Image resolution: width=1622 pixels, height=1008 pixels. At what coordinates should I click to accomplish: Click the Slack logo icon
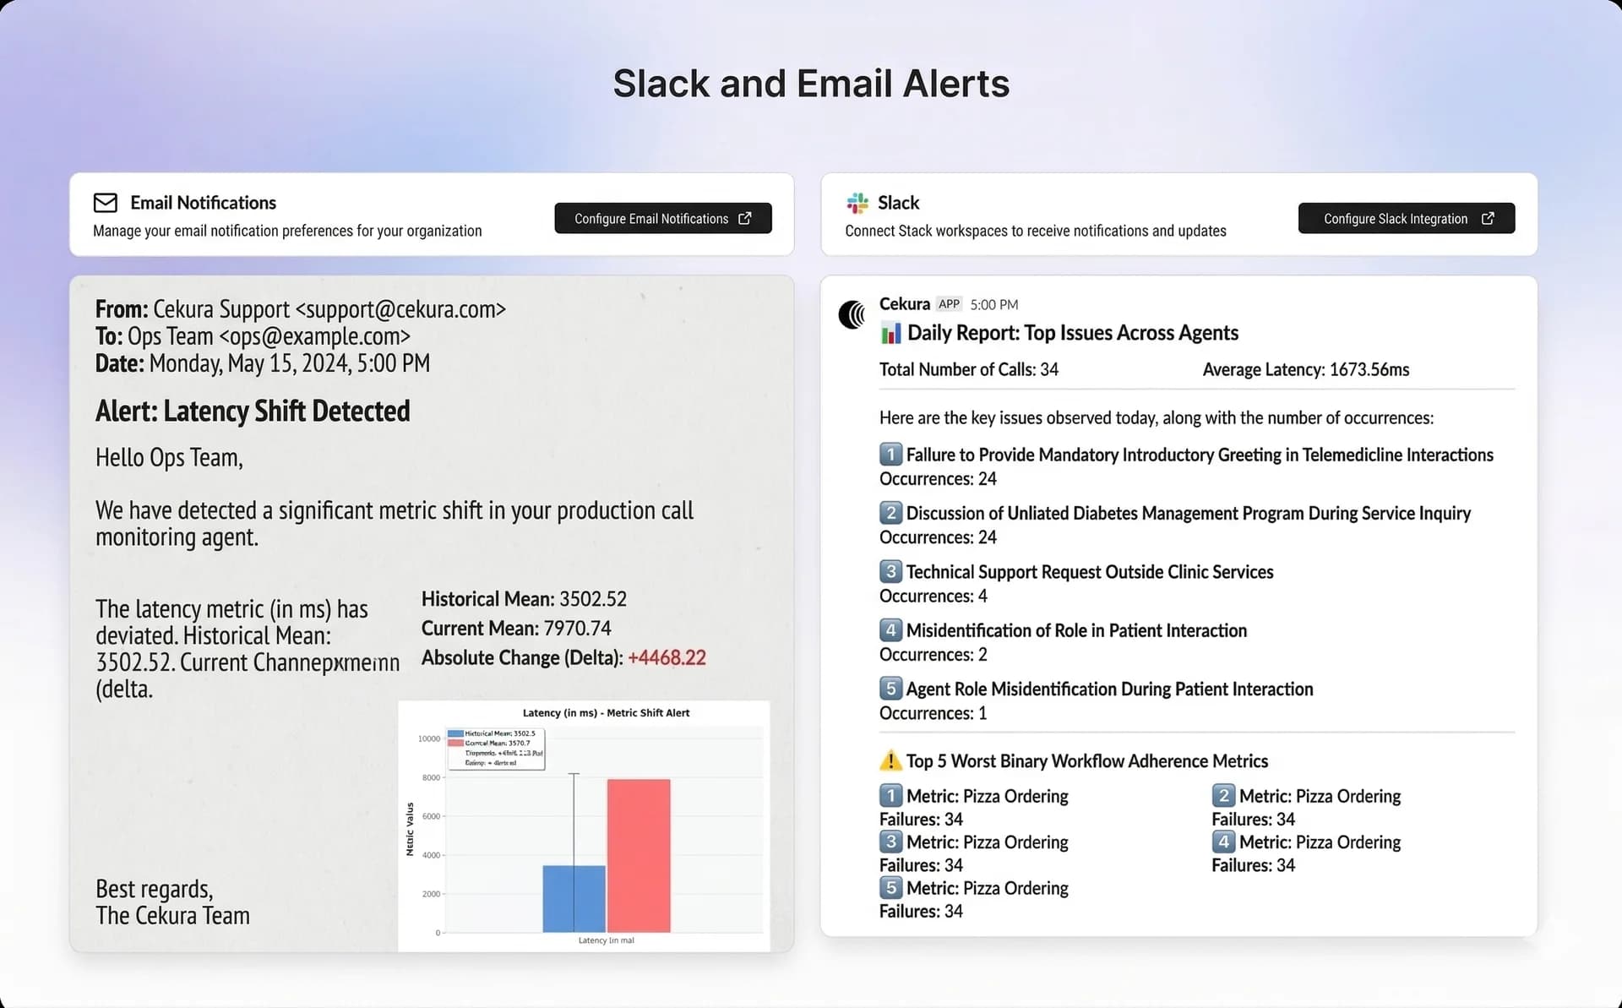coord(857,203)
